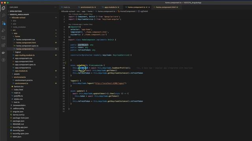This screenshot has width=252, height=141.
Task: Open home.component.spec.ts in the file tree
Action: pyautogui.click(x=27, y=46)
